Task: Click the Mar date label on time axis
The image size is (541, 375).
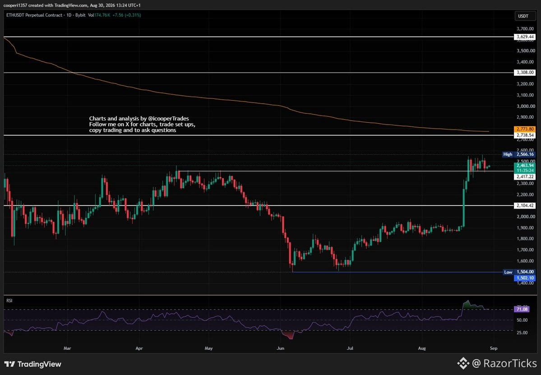Action: coord(67,348)
